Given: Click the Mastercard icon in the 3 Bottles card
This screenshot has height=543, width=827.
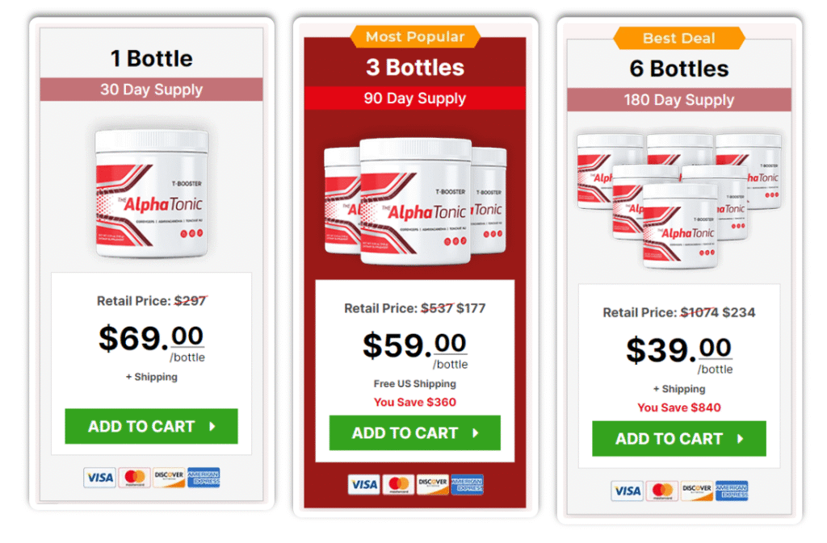Looking at the screenshot, I should (398, 485).
